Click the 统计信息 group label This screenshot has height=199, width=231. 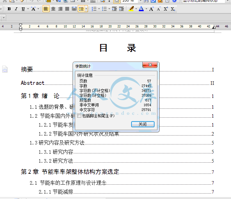pyautogui.click(x=85, y=75)
